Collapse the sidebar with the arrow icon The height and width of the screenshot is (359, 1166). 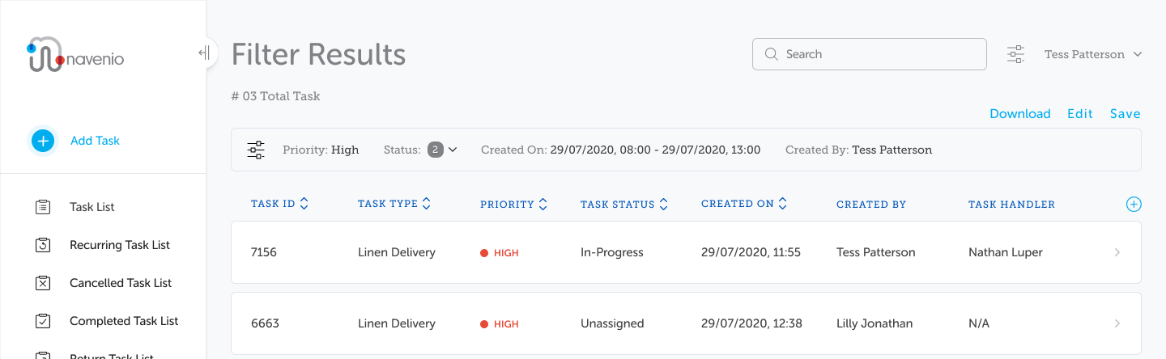coord(204,53)
